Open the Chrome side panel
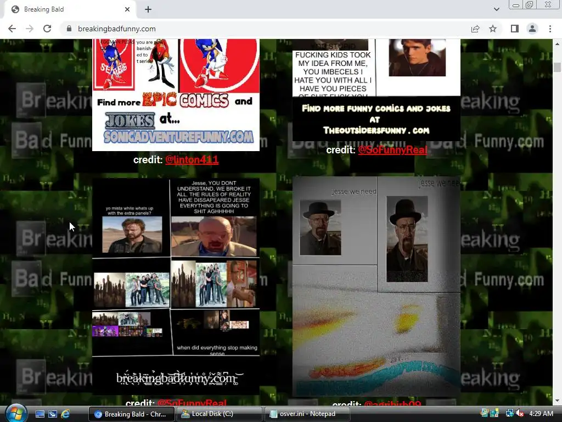The image size is (562, 422). pyautogui.click(x=515, y=29)
